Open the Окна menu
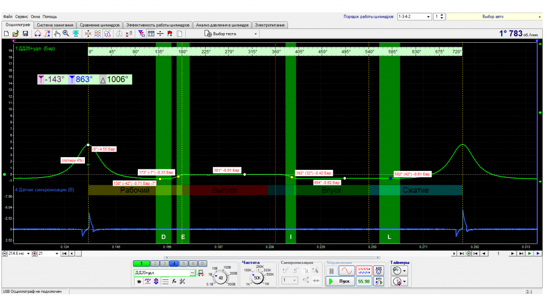 point(35,17)
